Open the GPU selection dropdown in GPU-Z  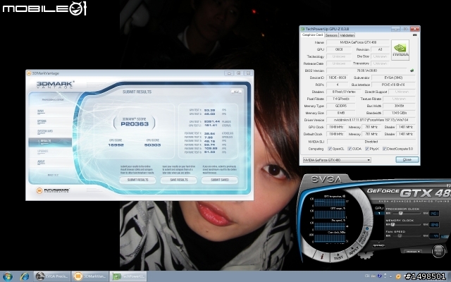point(337,160)
